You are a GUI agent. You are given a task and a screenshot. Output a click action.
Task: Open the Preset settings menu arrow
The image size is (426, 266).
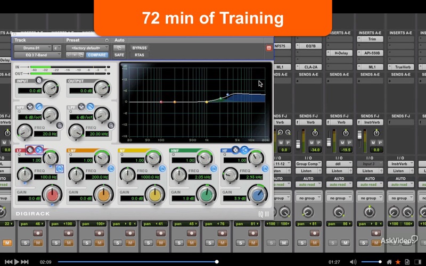pos(107,40)
